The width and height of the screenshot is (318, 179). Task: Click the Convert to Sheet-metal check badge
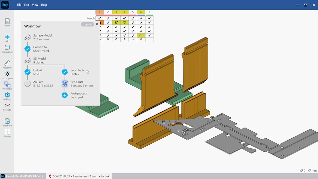28,49
